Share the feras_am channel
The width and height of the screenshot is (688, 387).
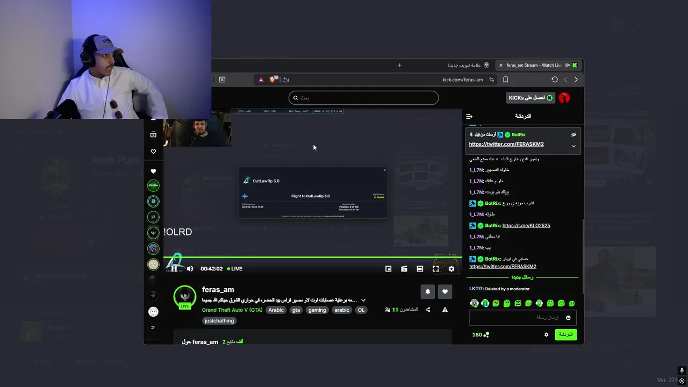coord(428,310)
